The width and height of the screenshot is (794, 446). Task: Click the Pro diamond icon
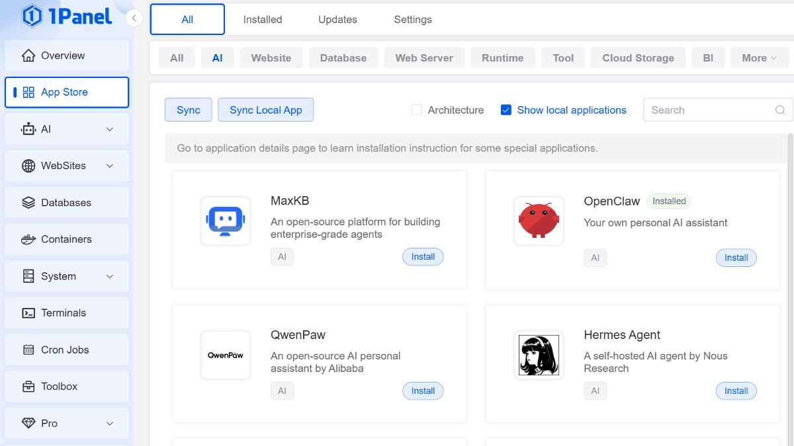click(x=28, y=424)
